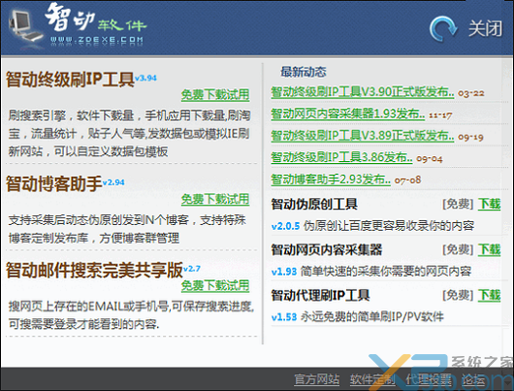Screen dimensions: 514x391
Task: Open 官方网站 footer link
Action: point(316,380)
